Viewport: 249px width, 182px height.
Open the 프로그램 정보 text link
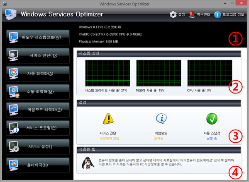click(233, 14)
